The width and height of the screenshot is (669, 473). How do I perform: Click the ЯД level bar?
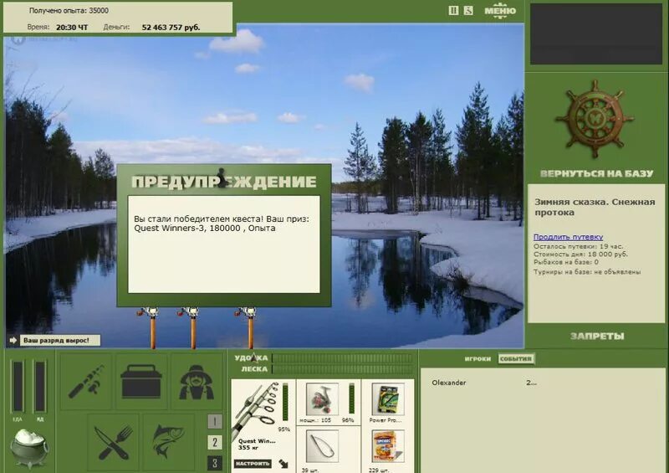(39, 387)
